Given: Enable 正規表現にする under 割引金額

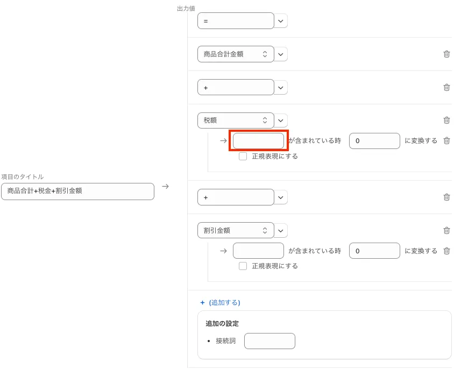Looking at the screenshot, I should coord(243,266).
